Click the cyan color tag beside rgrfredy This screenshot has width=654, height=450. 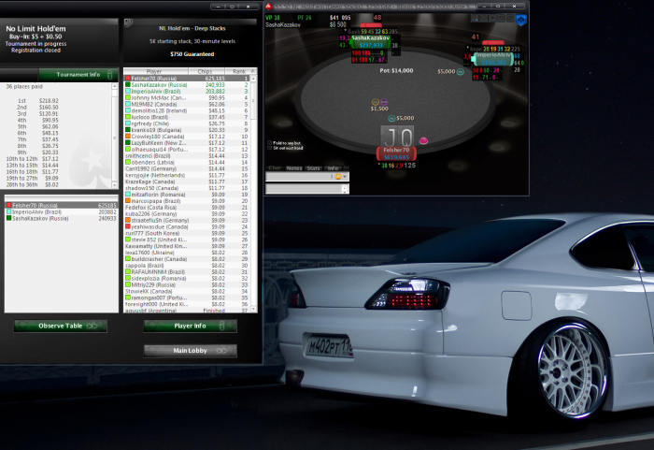[128, 123]
